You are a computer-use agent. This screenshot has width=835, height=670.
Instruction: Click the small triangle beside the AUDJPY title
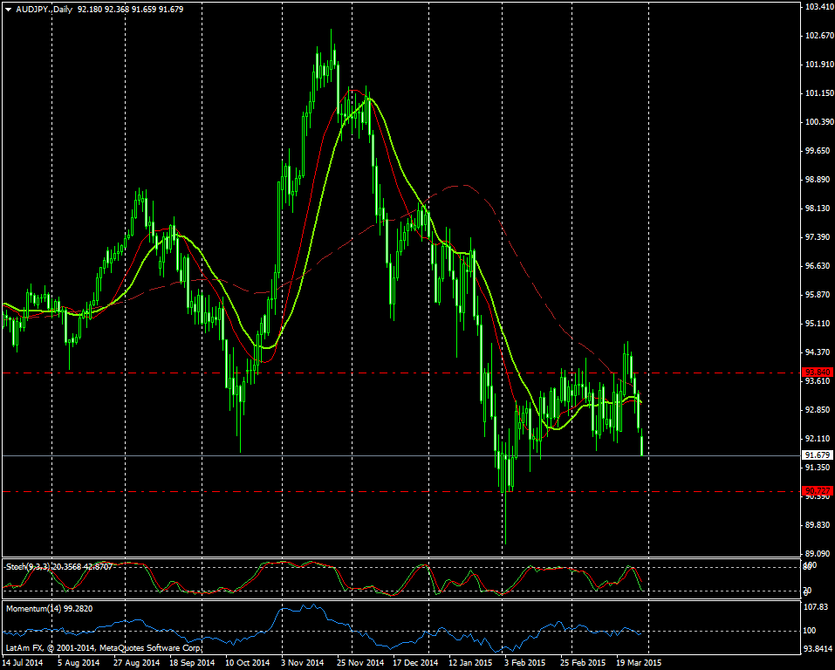pos(8,8)
